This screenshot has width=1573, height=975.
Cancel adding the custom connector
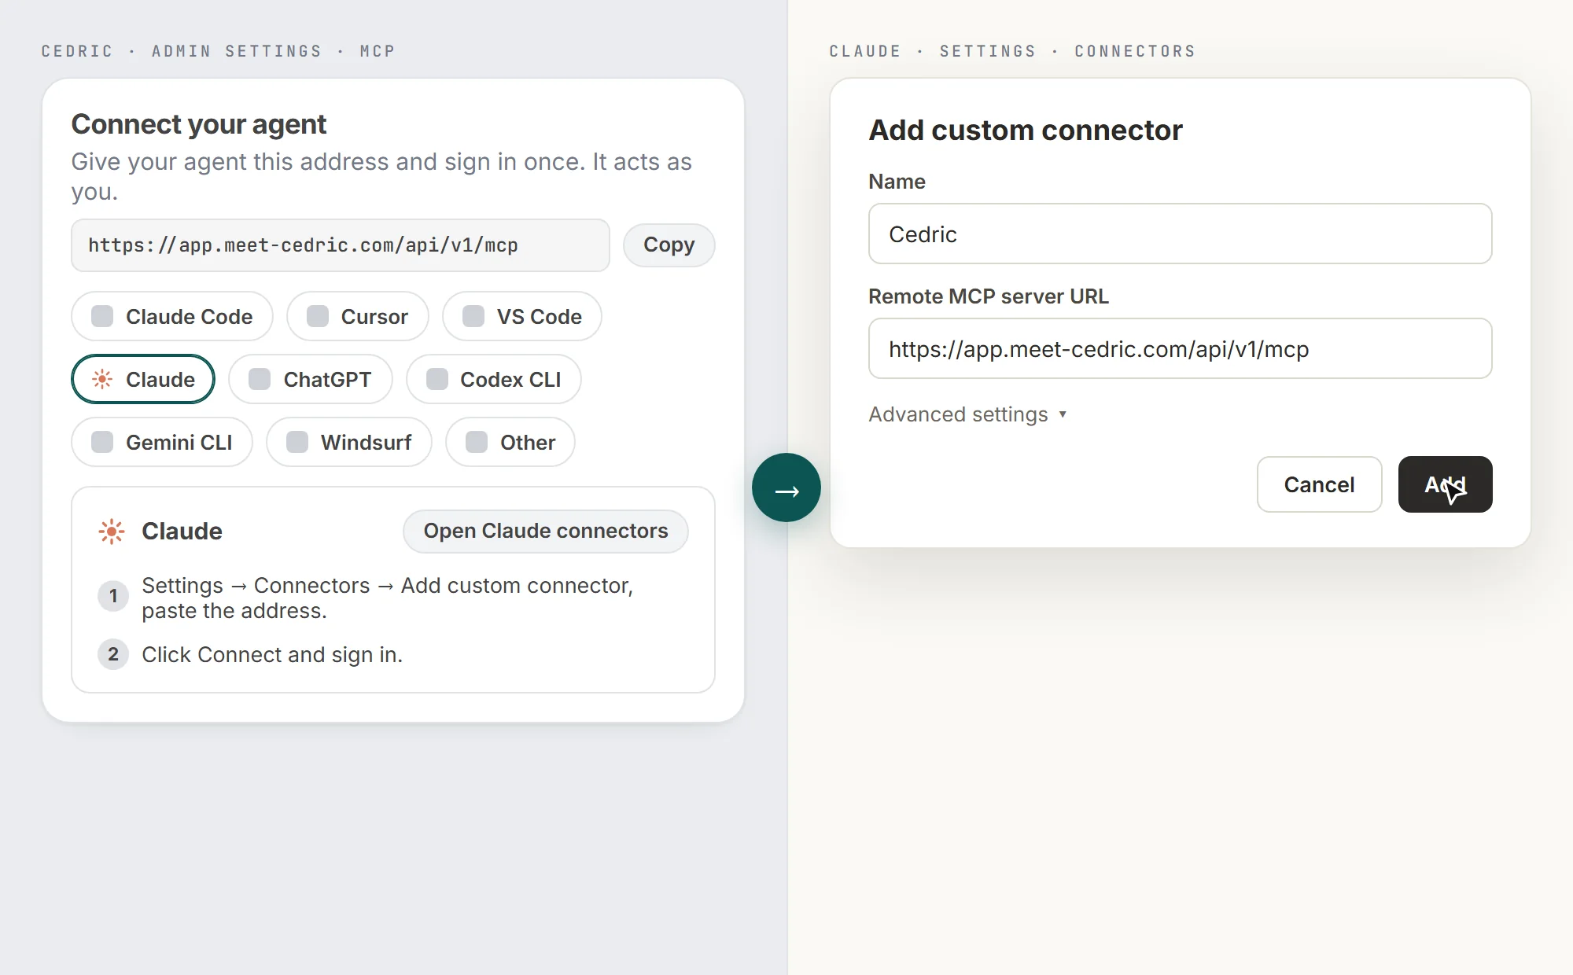point(1320,484)
